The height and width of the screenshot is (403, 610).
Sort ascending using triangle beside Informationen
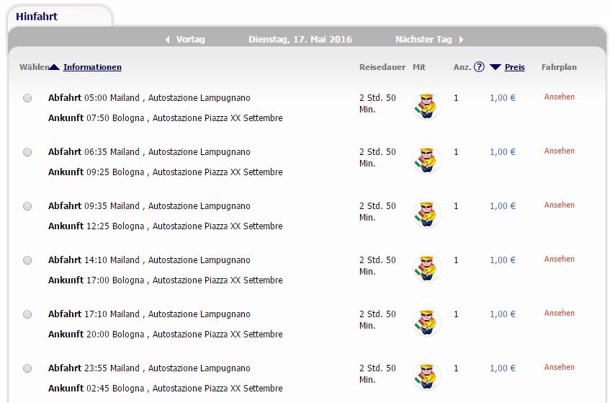(54, 67)
